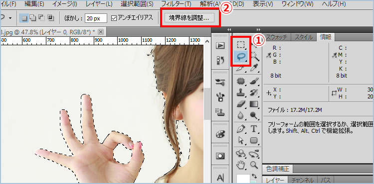Open the Brushes-in-cup panel icon
This screenshot has width=374, height=184.
pyautogui.click(x=220, y=97)
